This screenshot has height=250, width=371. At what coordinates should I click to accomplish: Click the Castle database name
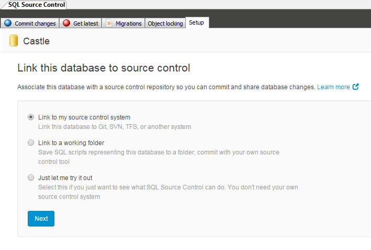coord(36,41)
